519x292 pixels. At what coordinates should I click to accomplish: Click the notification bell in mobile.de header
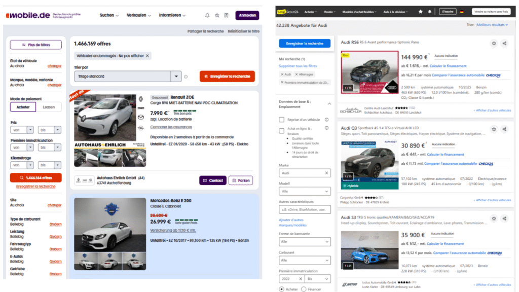pyautogui.click(x=207, y=15)
